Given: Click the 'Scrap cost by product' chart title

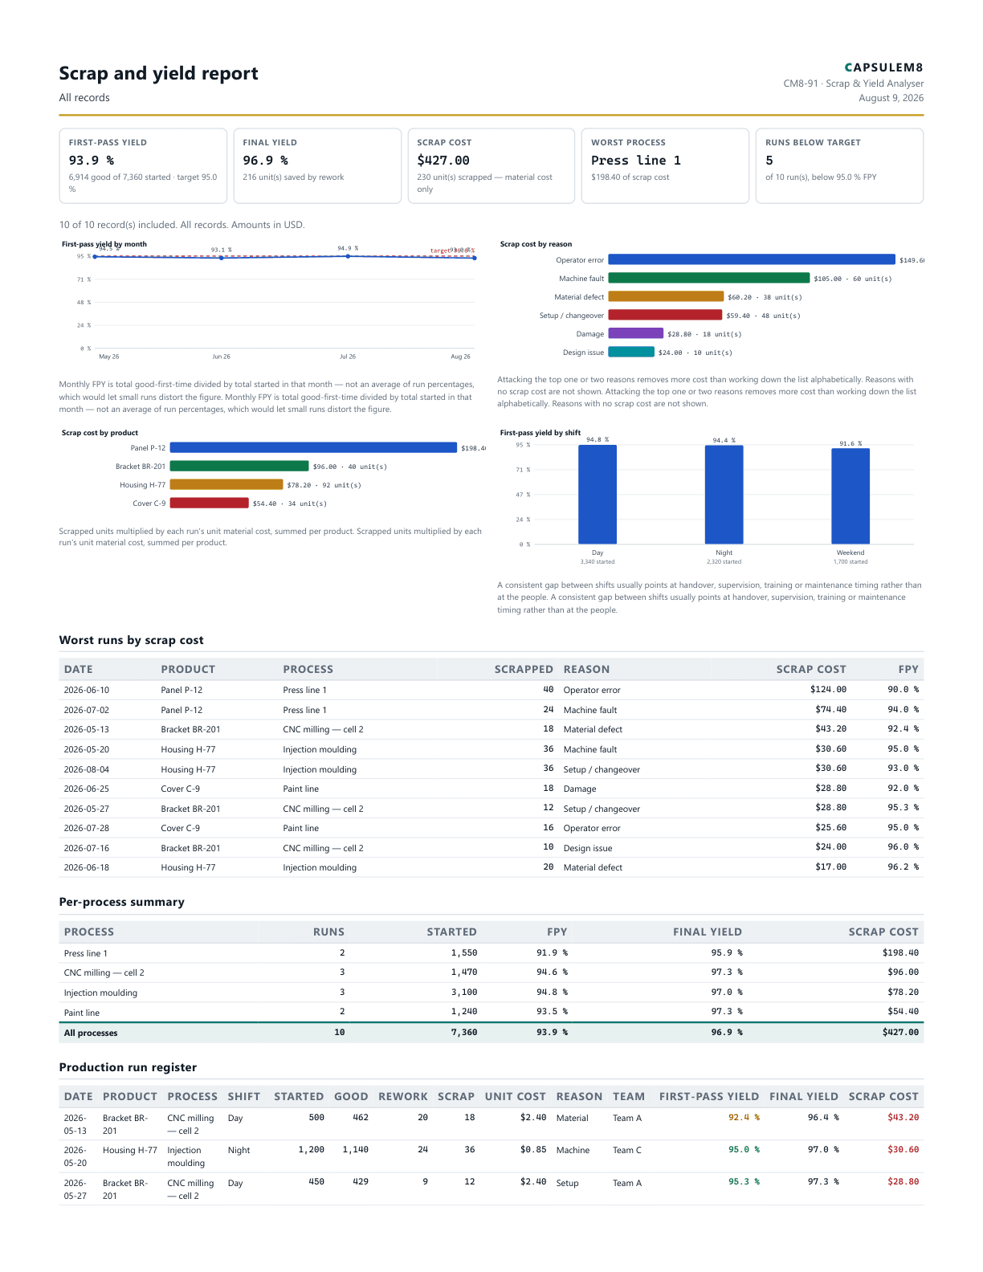Looking at the screenshot, I should tap(100, 433).
